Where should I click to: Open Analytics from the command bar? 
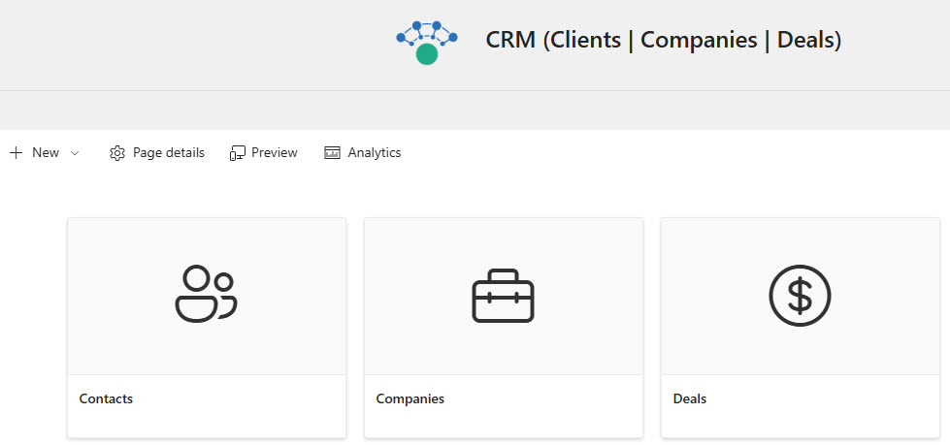(374, 153)
